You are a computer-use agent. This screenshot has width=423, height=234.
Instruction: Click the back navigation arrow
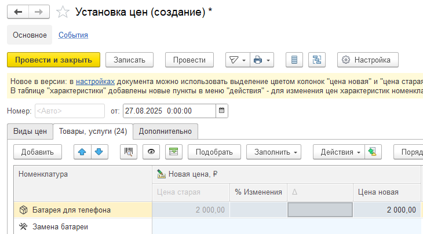coord(17,12)
